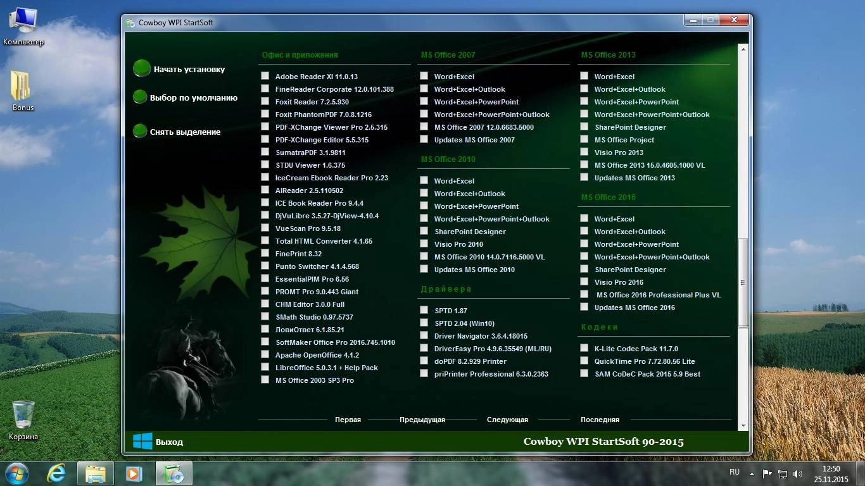Screen dimensions: 865x486
Task: Click Выход to exit
Action: [x=169, y=442]
